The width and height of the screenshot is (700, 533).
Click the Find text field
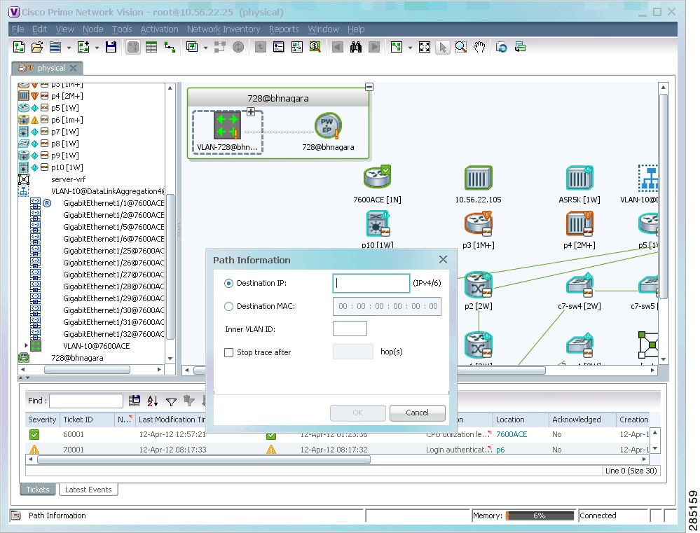(x=86, y=401)
